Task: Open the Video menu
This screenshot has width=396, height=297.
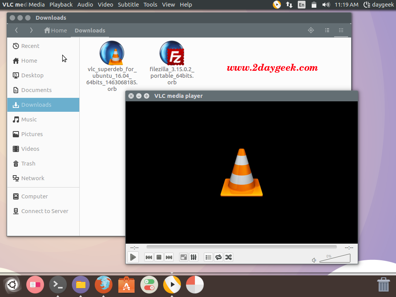Action: click(105, 5)
